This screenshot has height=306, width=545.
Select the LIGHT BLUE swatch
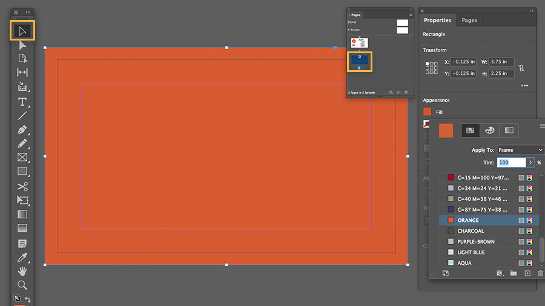tap(489, 253)
